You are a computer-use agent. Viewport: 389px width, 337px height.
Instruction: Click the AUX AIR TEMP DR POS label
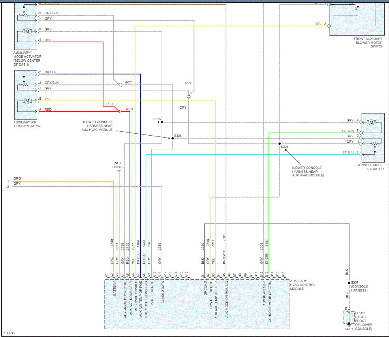click(x=141, y=299)
